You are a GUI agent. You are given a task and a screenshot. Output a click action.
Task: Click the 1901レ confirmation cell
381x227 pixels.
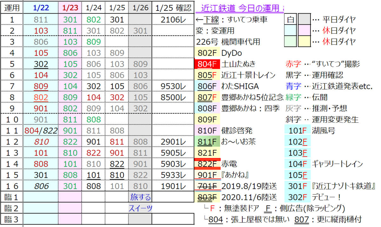pyautogui.click(x=173, y=186)
